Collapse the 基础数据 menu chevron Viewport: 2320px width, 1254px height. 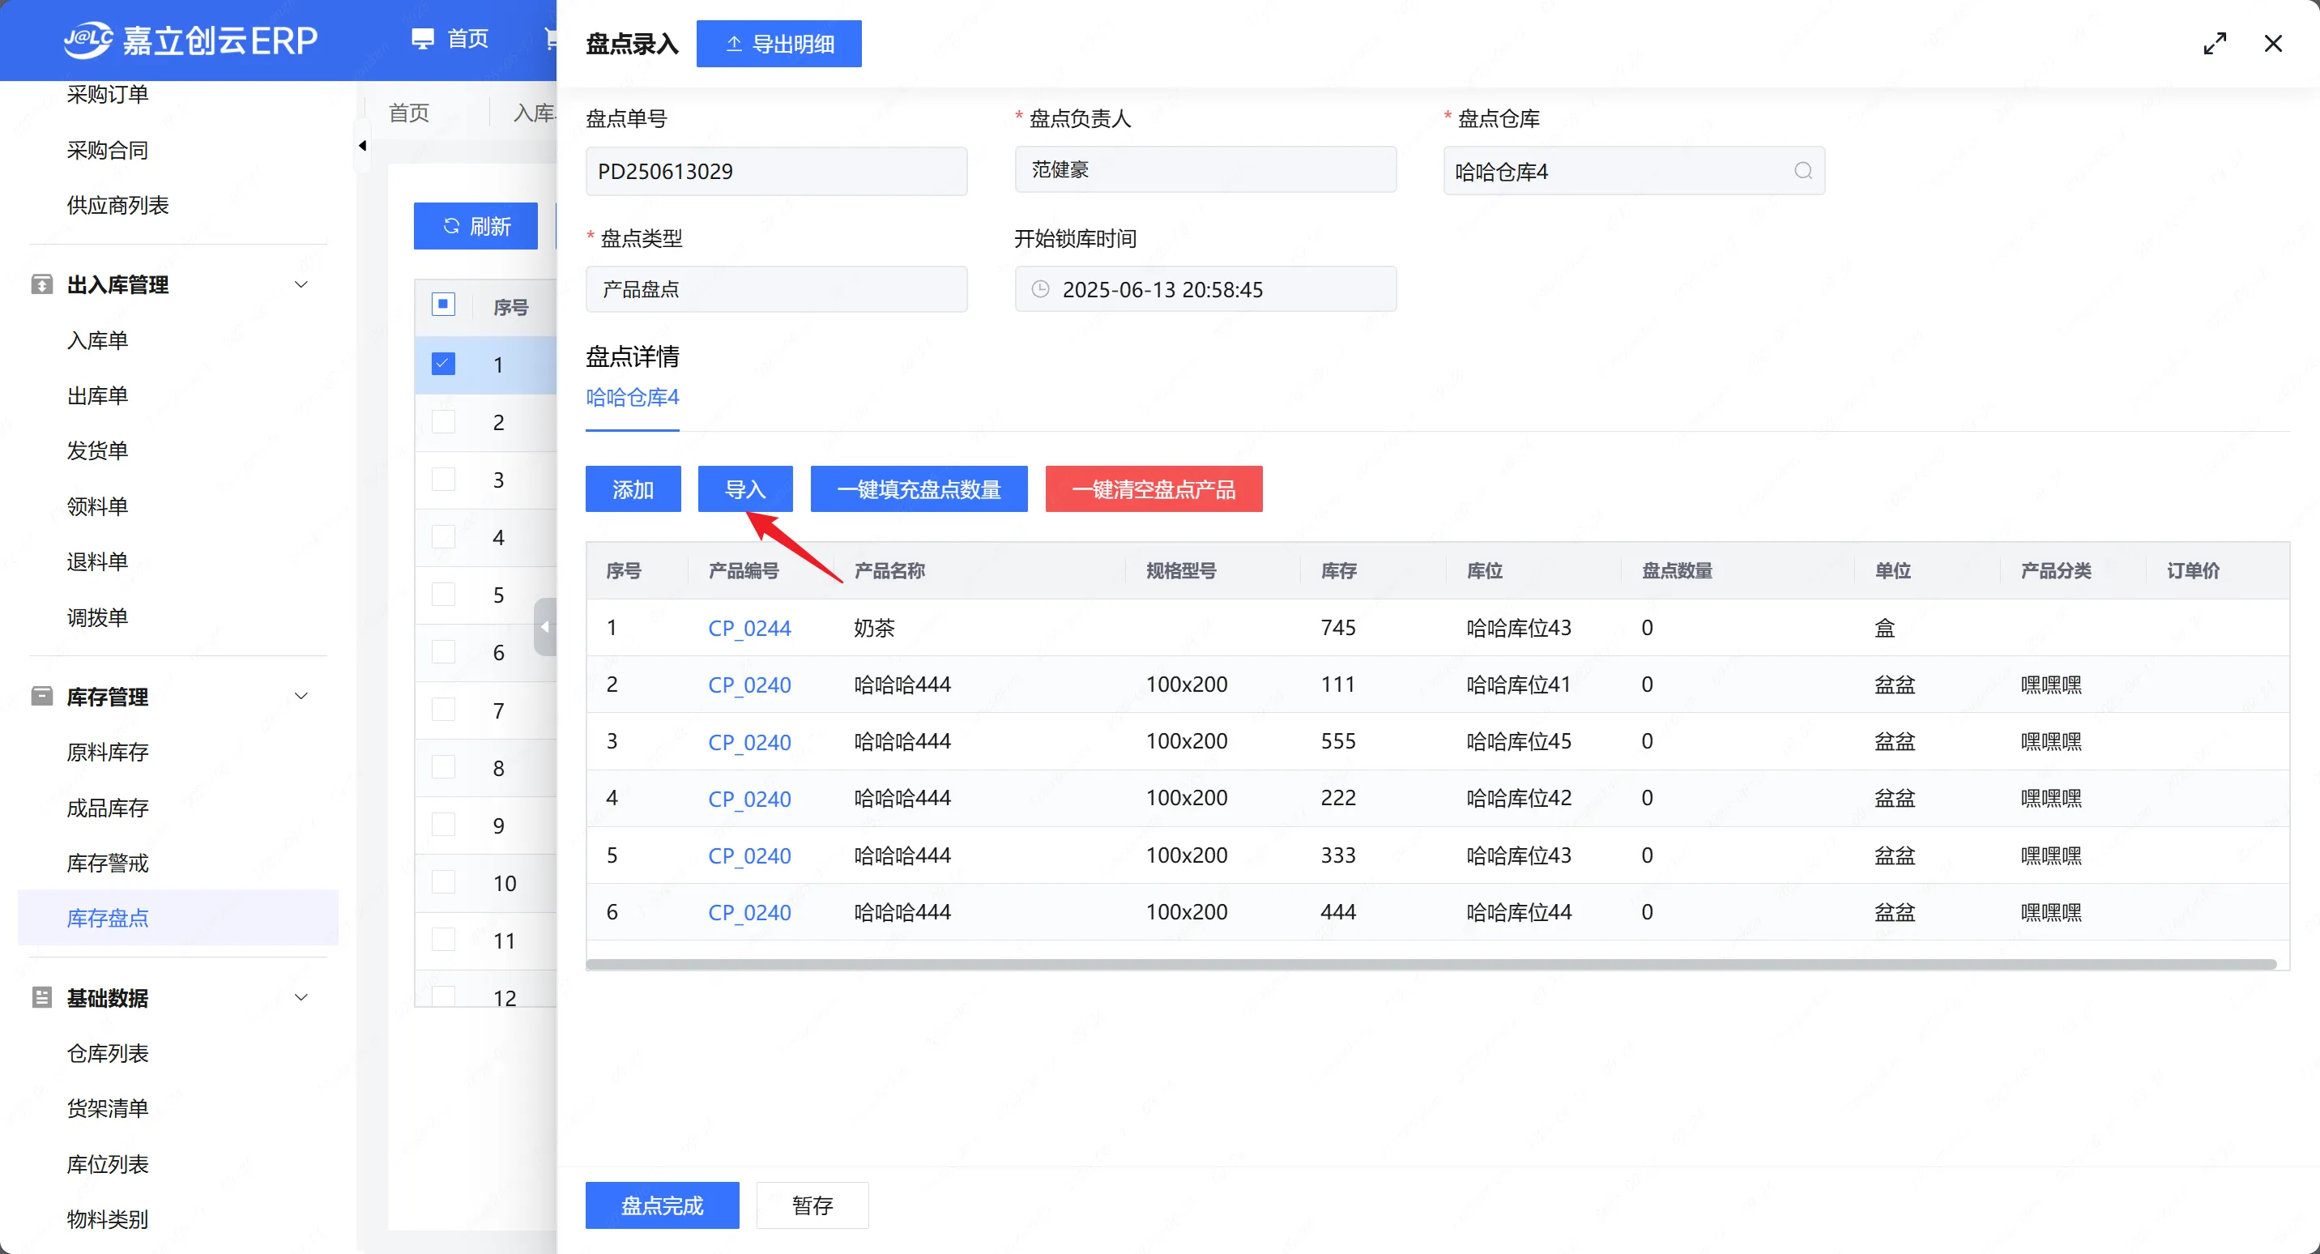(x=301, y=997)
